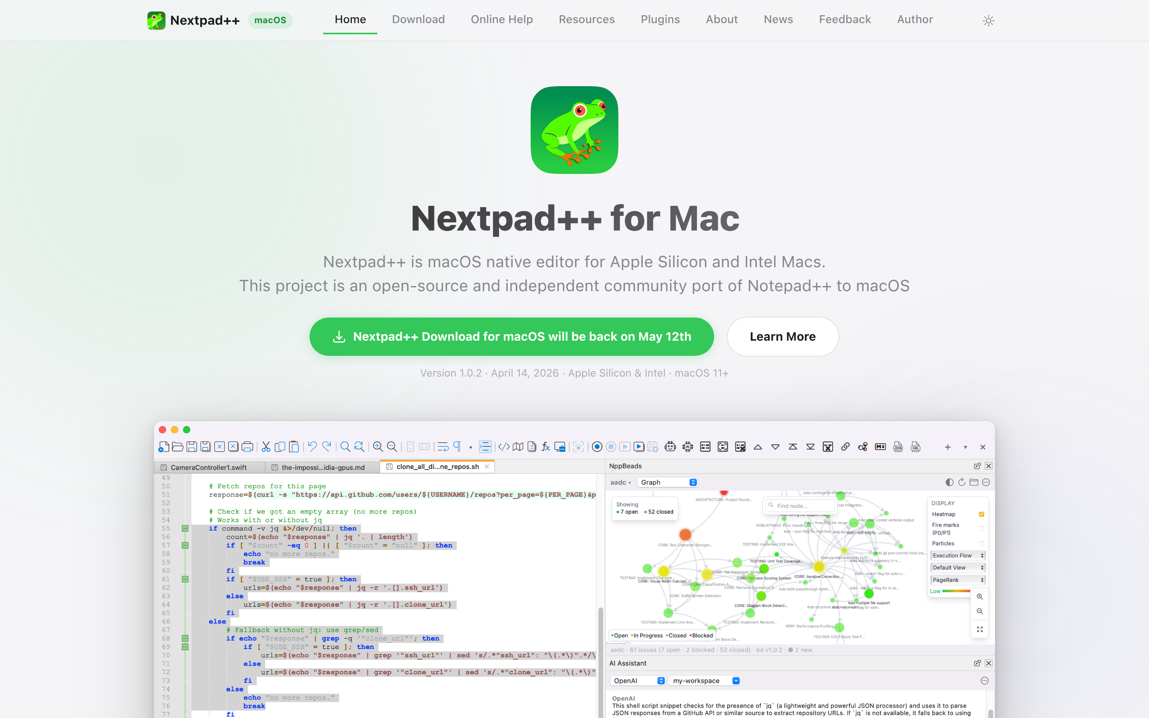Screen dimensions: 1149x718
Task: Enable the Particles checkbox
Action: click(981, 544)
